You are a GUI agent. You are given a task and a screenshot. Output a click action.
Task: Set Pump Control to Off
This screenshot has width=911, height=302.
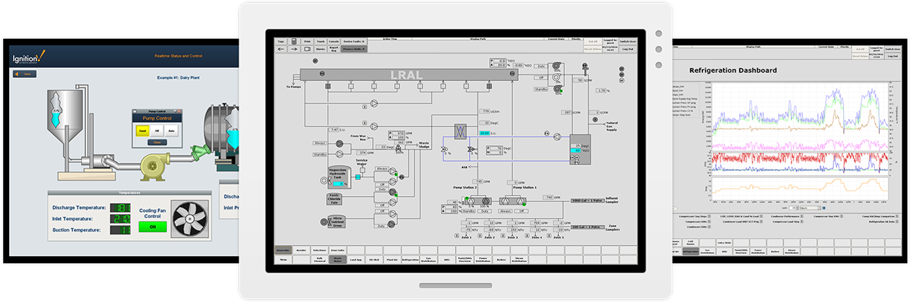(x=157, y=130)
